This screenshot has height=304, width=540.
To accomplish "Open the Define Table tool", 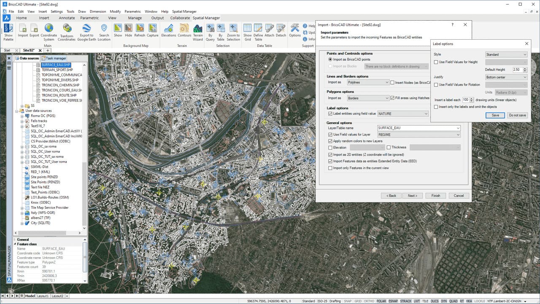I will click(x=258, y=32).
